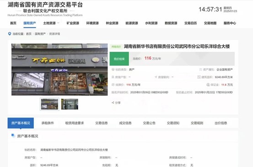Click the platform title 湖南省国有资产资源交易平台
The image size is (253, 167).
(45, 5)
